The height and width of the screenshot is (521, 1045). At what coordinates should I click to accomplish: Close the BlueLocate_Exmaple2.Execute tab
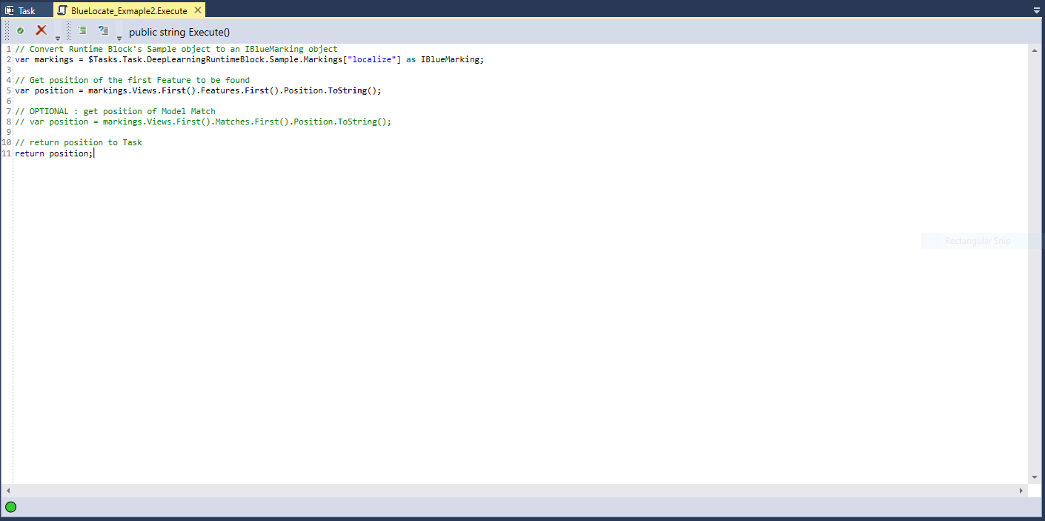pyautogui.click(x=198, y=10)
